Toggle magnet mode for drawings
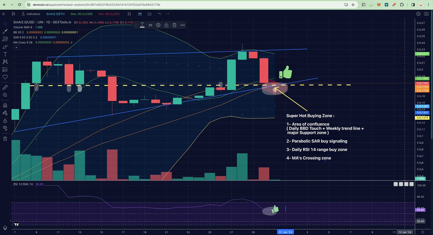 click(5, 106)
